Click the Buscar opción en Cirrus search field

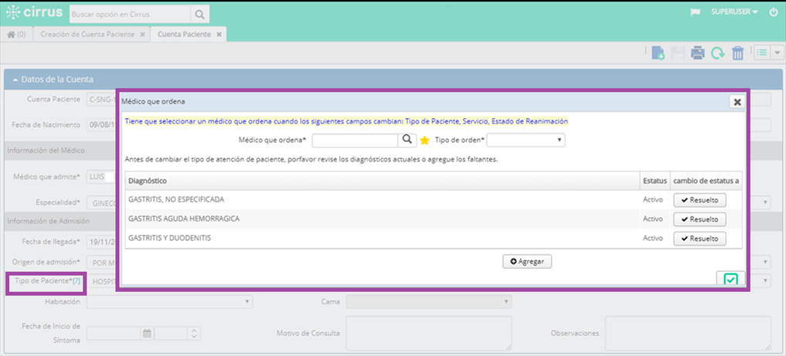130,15
